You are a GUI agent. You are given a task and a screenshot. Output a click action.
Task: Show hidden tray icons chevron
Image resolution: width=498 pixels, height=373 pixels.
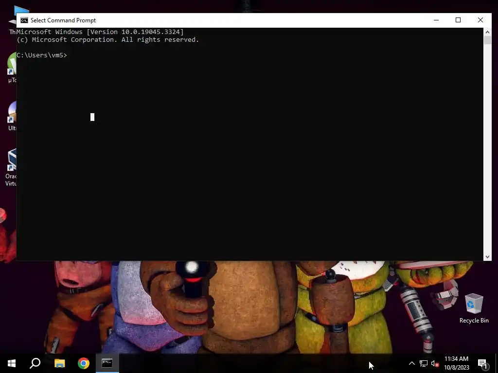(411, 363)
